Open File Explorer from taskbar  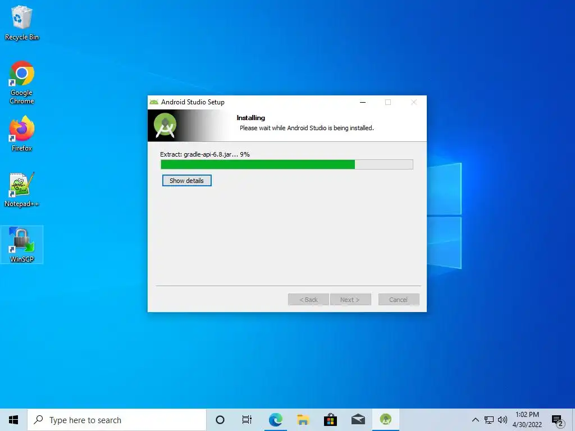[x=303, y=420]
